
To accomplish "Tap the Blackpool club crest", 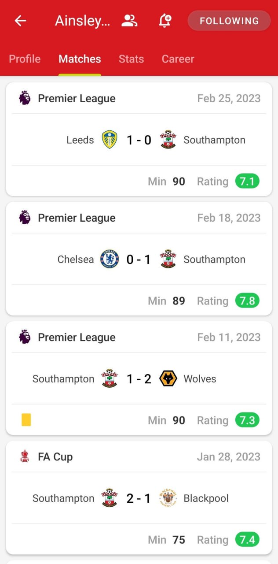I will (168, 498).
